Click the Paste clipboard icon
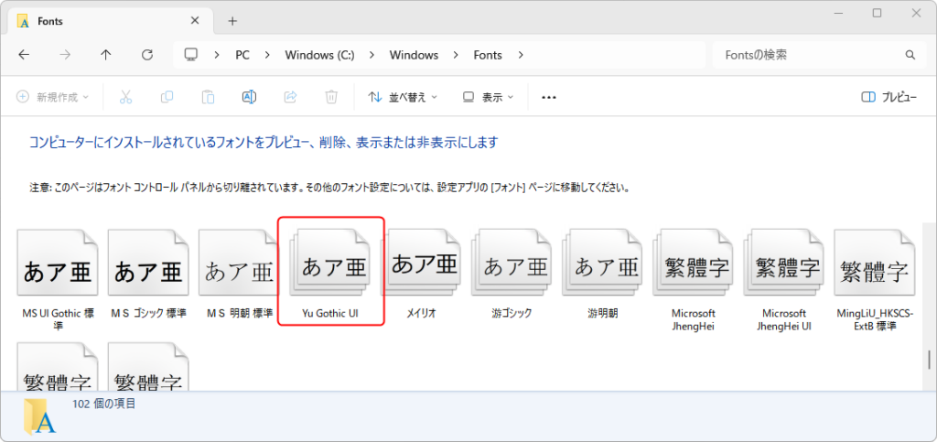The height and width of the screenshot is (442, 937). 208,97
